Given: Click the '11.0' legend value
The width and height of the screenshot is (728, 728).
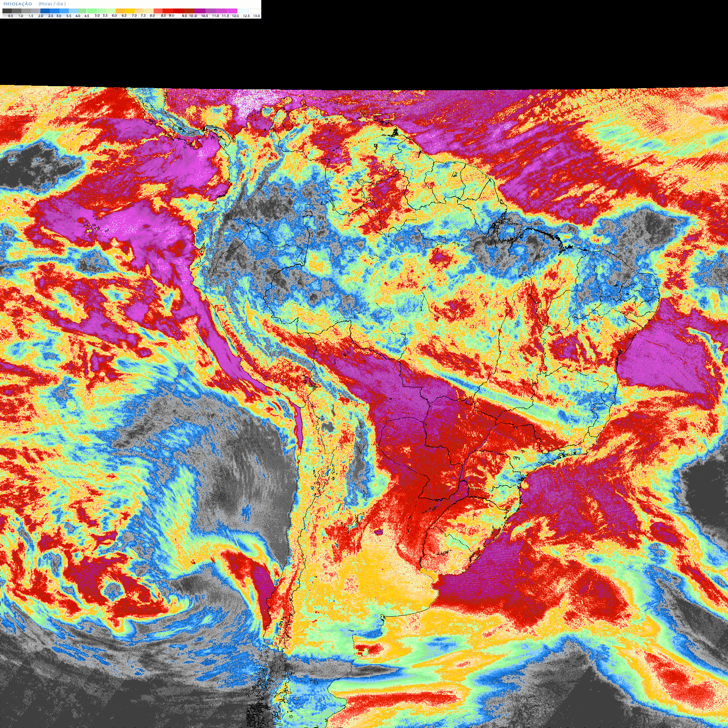Looking at the screenshot, I should (x=216, y=16).
